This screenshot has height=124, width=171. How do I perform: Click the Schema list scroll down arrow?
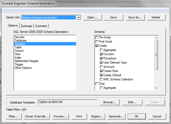[x=156, y=88]
